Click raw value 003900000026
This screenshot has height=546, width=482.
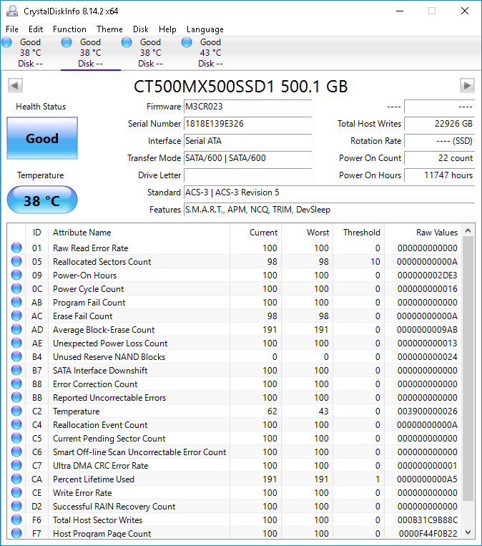pyautogui.click(x=428, y=411)
